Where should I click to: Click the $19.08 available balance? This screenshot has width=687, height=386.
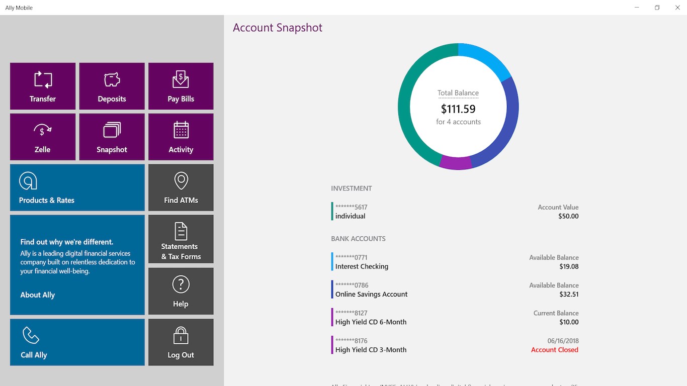(569, 266)
